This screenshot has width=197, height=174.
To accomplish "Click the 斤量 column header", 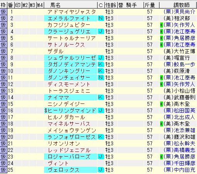I will (150, 5).
